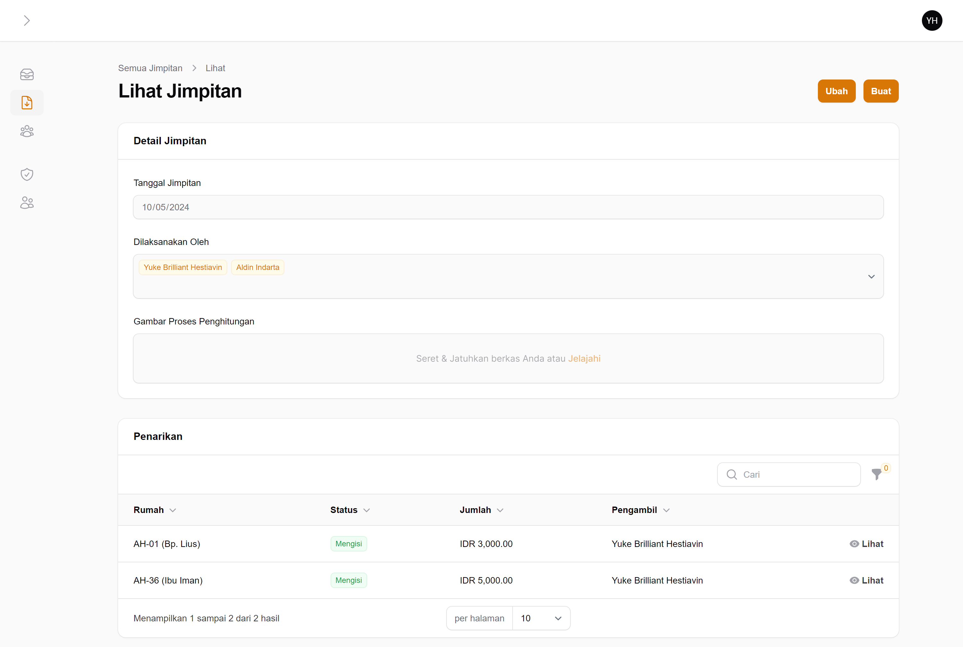The height and width of the screenshot is (647, 963).
Task: Open the shield check sidebar icon
Action: click(27, 174)
